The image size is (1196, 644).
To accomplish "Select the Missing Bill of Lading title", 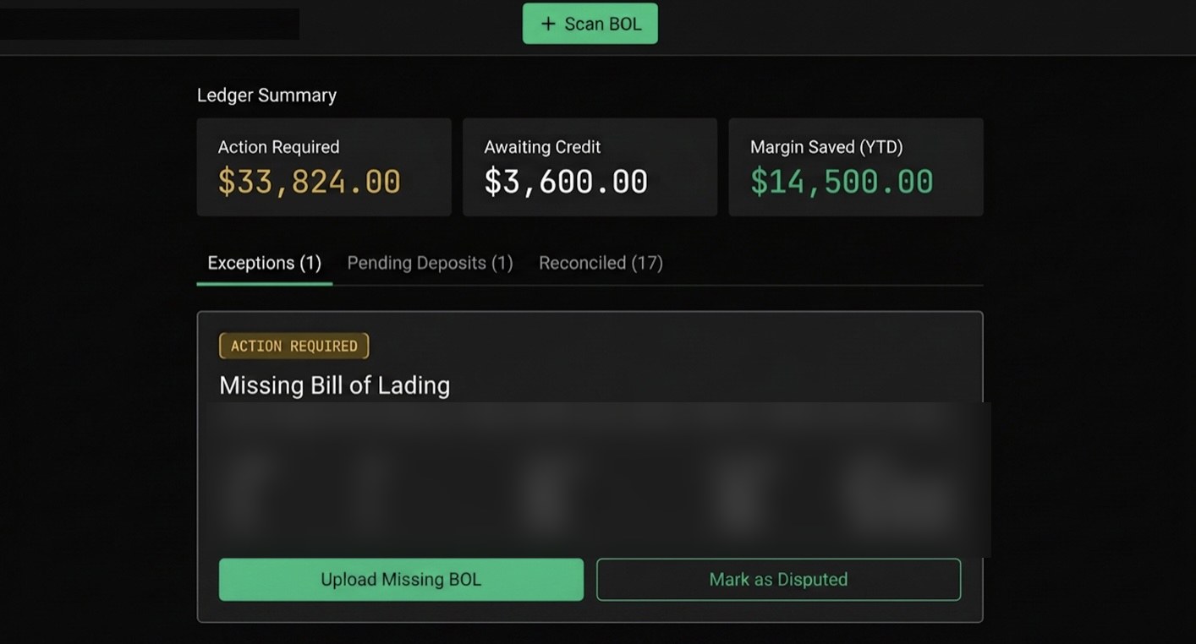I will pyautogui.click(x=334, y=385).
